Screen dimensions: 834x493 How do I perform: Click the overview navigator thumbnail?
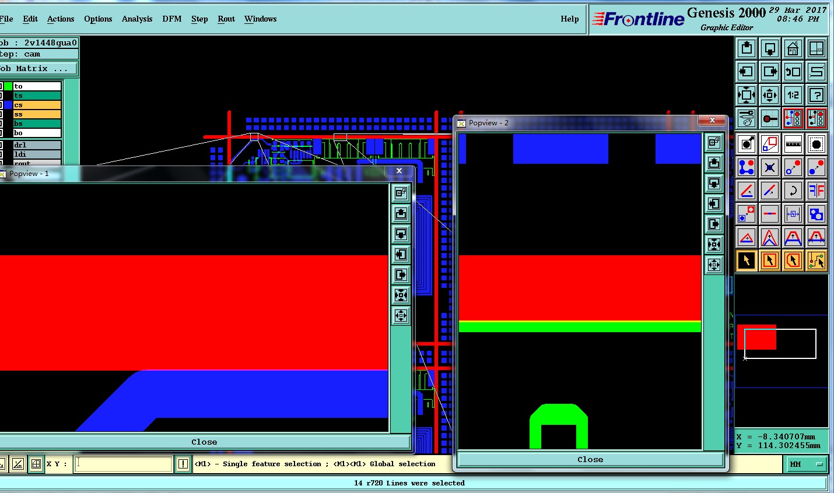click(782, 351)
